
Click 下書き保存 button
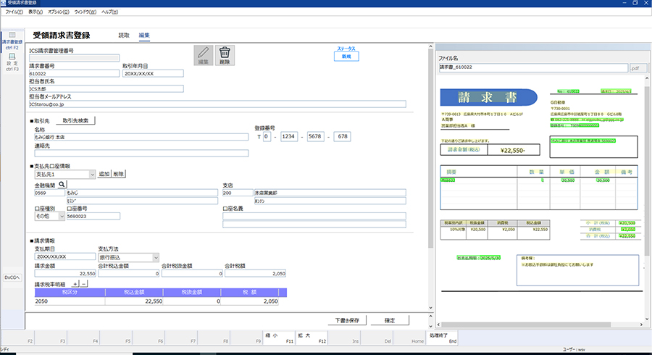(x=347, y=320)
